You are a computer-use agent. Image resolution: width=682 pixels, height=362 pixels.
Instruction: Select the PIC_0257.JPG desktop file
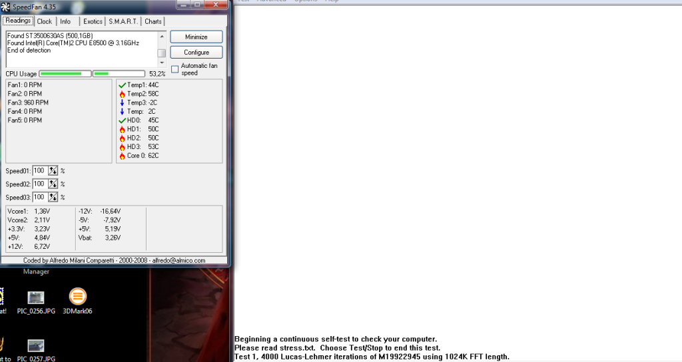pyautogui.click(x=36, y=345)
